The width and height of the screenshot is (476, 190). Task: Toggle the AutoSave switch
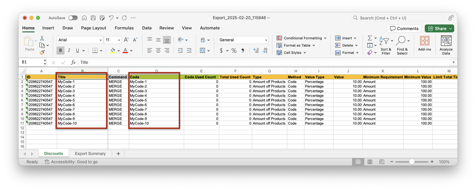[x=73, y=18]
